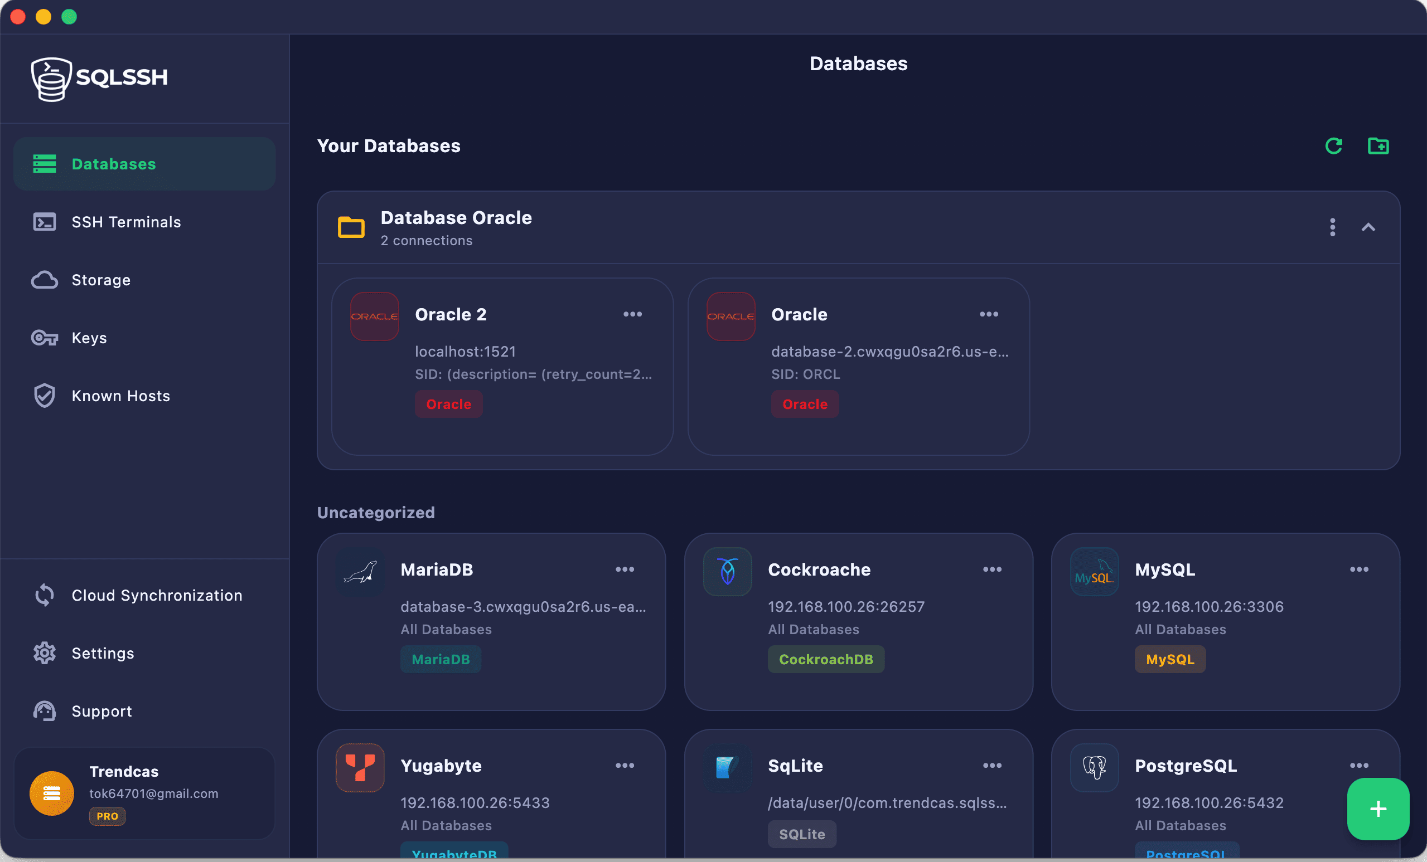Refresh the database list
Viewport: 1427px width, 862px height.
click(1334, 146)
